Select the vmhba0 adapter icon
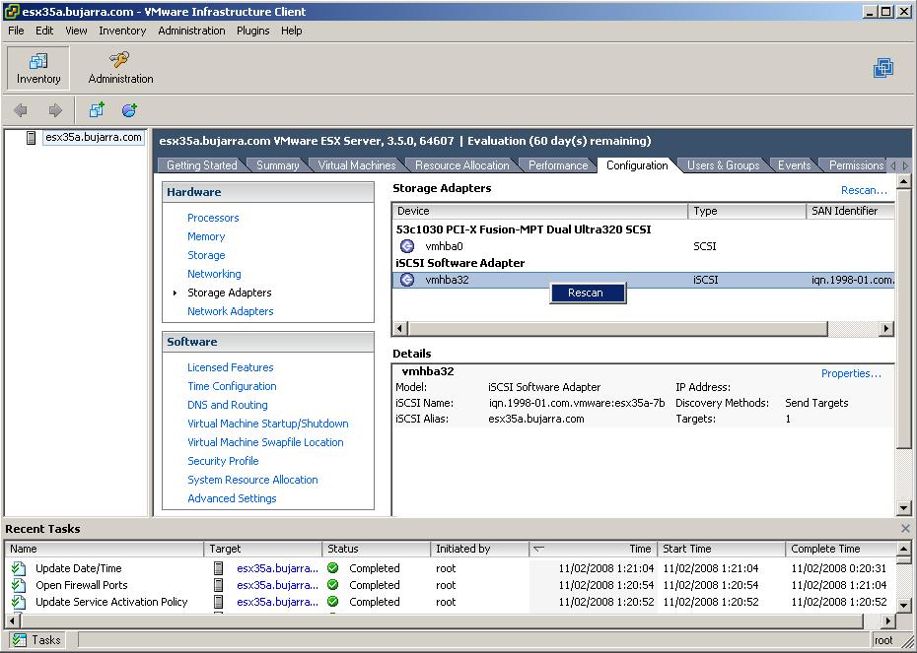The height and width of the screenshot is (653, 917). pos(407,246)
